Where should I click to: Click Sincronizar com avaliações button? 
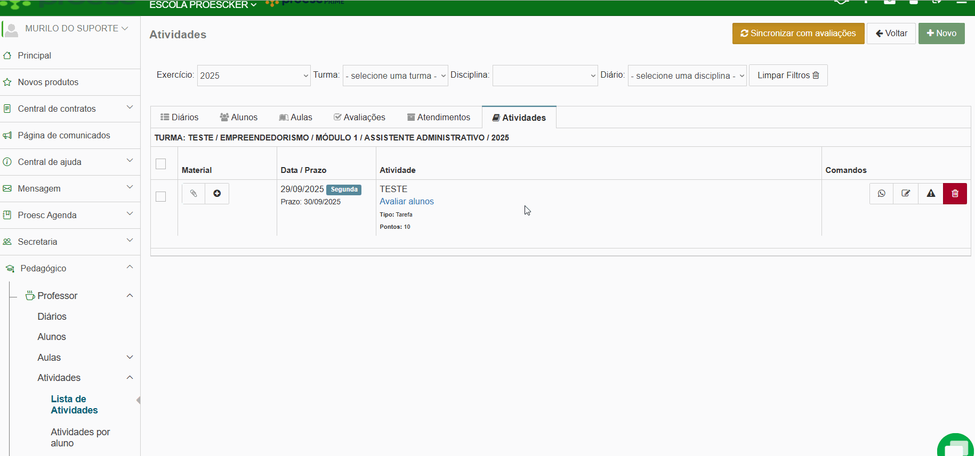pos(798,34)
